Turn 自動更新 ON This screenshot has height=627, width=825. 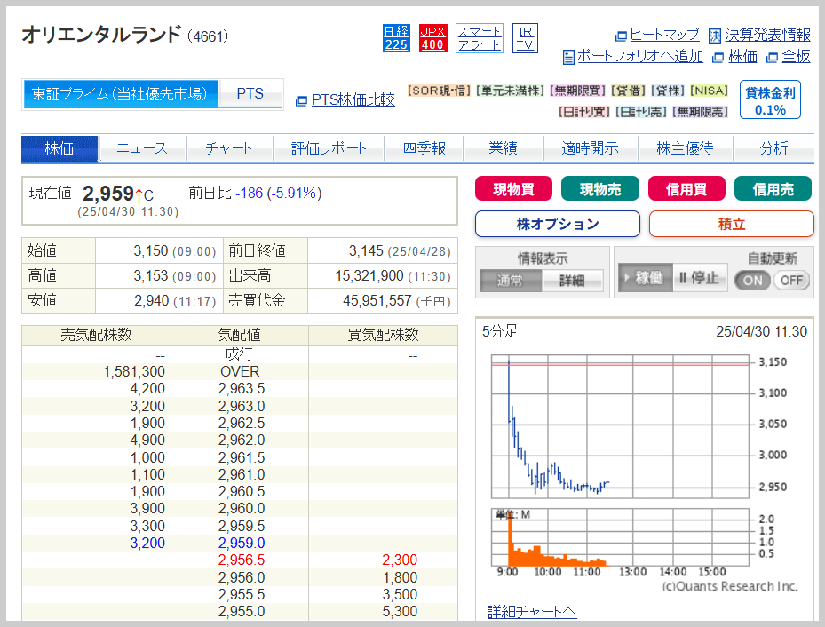(x=752, y=281)
